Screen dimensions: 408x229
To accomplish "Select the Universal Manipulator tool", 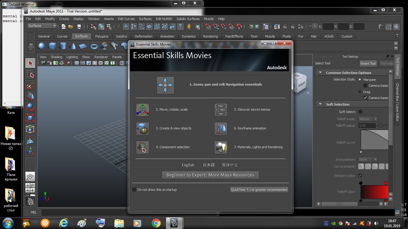I will pyautogui.click(x=30, y=129).
